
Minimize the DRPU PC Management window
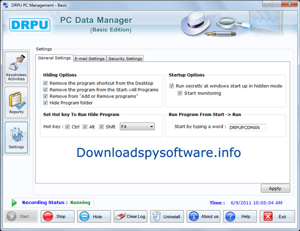tap(267, 4)
